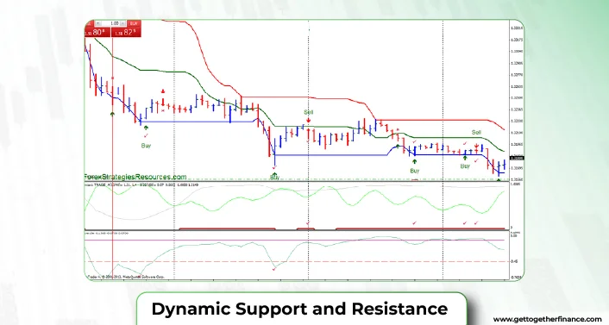Click the Dynamic Support and Resistance caption
Viewport: 609px width, 325px height.
click(x=299, y=309)
